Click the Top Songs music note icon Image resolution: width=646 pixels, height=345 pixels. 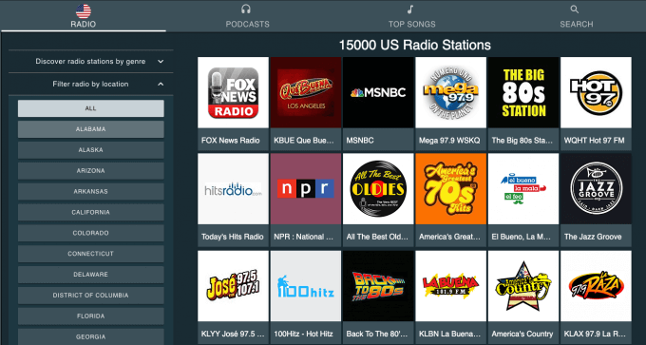(410, 10)
